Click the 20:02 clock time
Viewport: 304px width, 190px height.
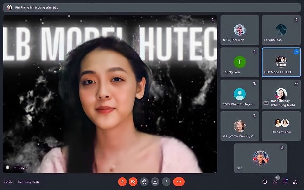click(x=8, y=182)
